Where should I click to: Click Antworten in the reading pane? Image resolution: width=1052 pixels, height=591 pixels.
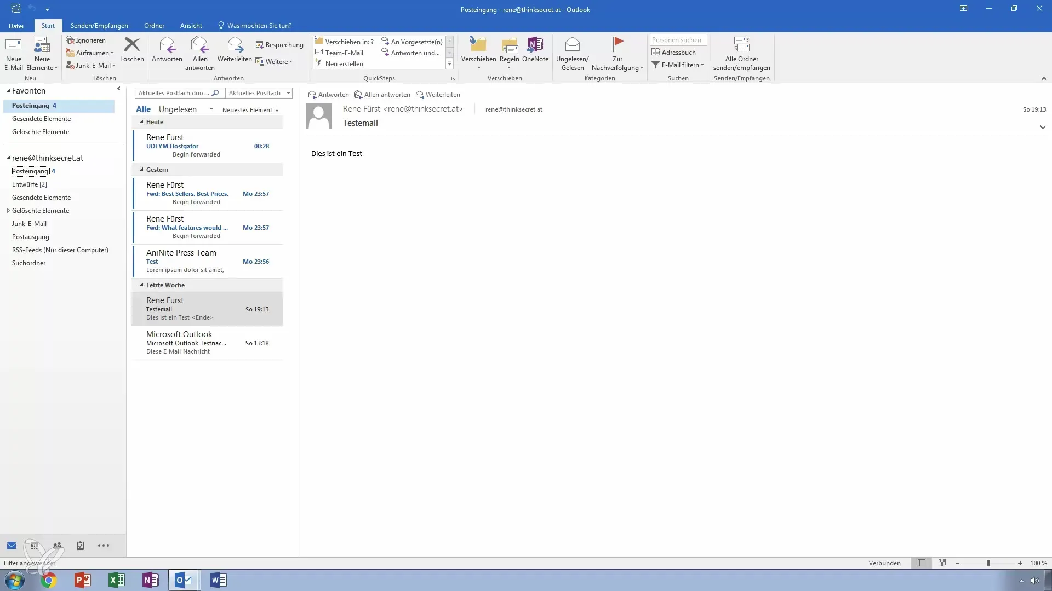[328, 95]
